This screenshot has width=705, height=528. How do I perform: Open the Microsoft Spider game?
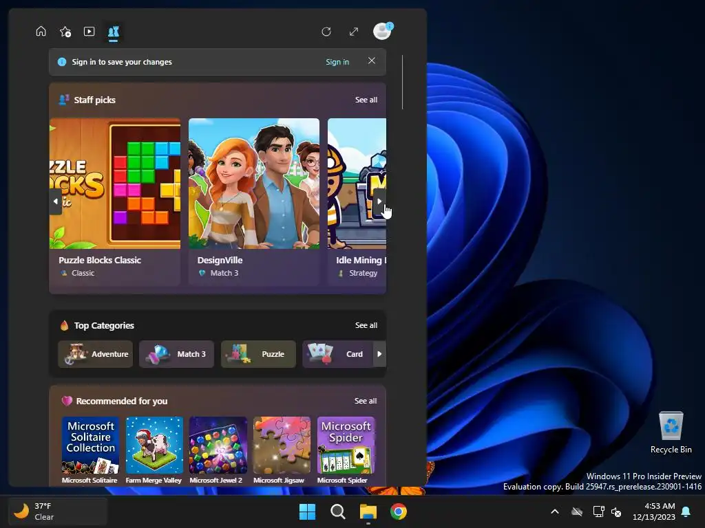click(x=346, y=450)
